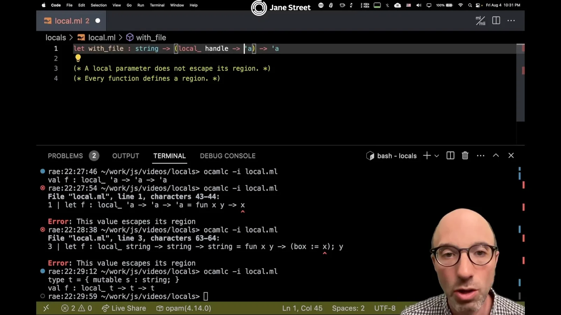Image resolution: width=561 pixels, height=315 pixels.
Task: Open the launch profile dropdown arrow
Action: tap(437, 156)
